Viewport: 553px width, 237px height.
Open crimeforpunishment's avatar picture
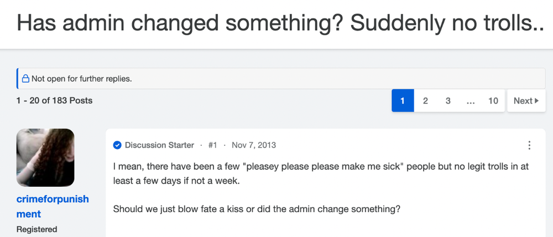[45, 157]
